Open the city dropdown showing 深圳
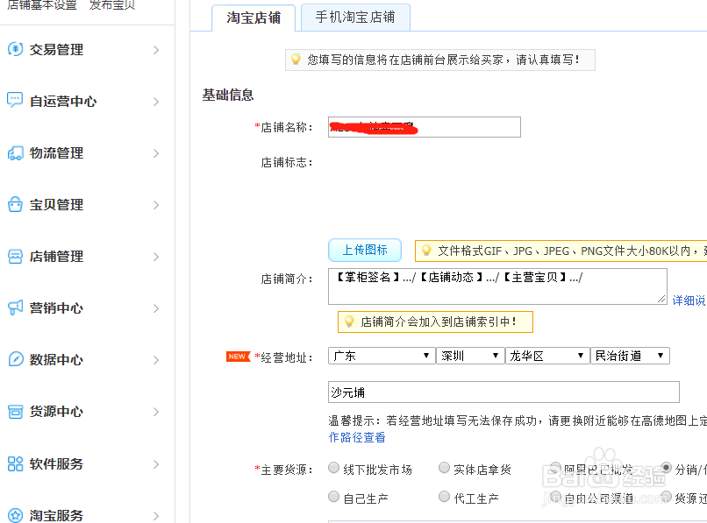The width and height of the screenshot is (707, 523). coord(470,356)
